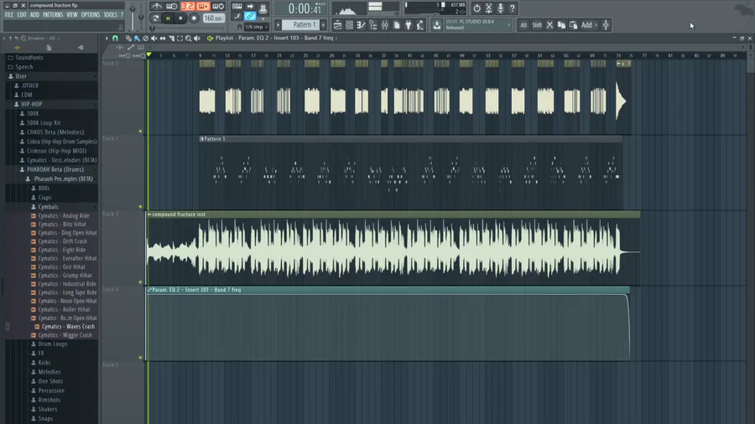This screenshot has height=424, width=755.
Task: Open undo history icon in top bar
Action: (x=476, y=8)
